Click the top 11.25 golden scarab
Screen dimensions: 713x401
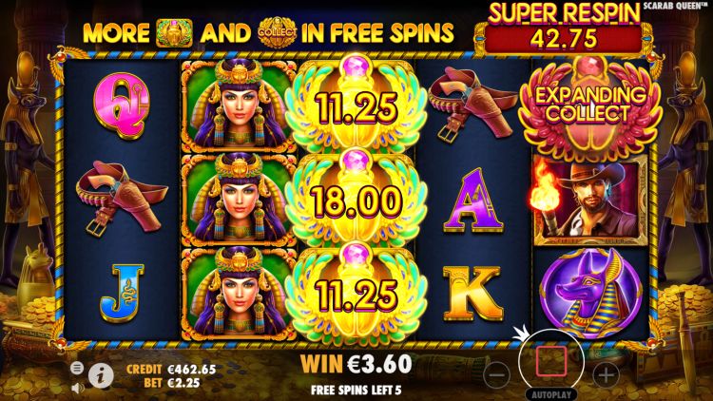pos(356,106)
